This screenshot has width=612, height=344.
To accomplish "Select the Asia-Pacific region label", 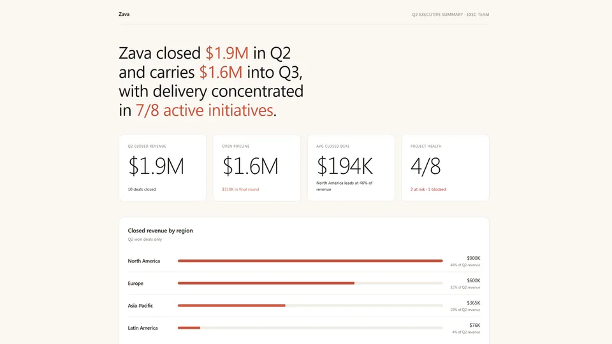I will (140, 305).
